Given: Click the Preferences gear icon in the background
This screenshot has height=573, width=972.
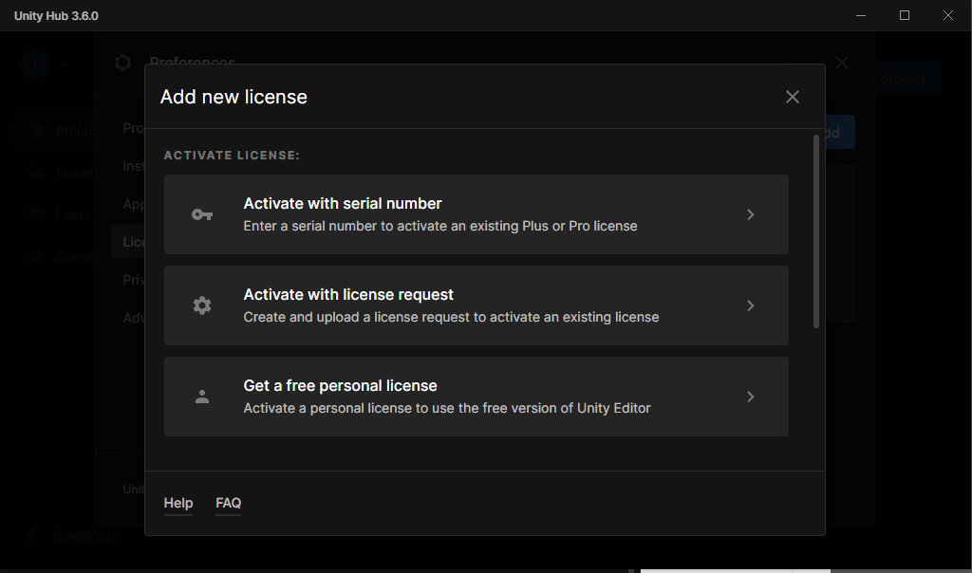Looking at the screenshot, I should tap(122, 63).
